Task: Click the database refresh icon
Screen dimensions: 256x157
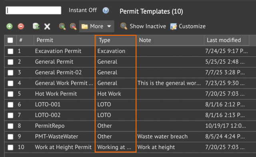Action: pos(36,26)
